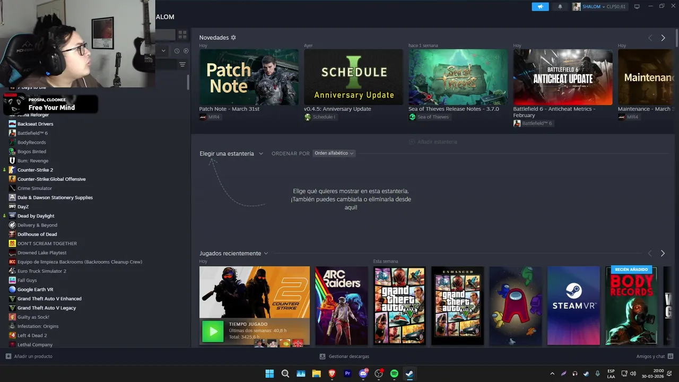The width and height of the screenshot is (679, 382).
Task: Open the volume control in system tray
Action: [633, 374]
